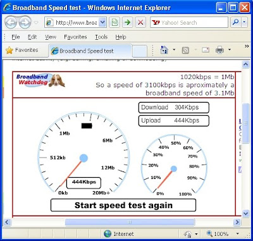Click the horizontal scrollbar thumb

[130, 222]
